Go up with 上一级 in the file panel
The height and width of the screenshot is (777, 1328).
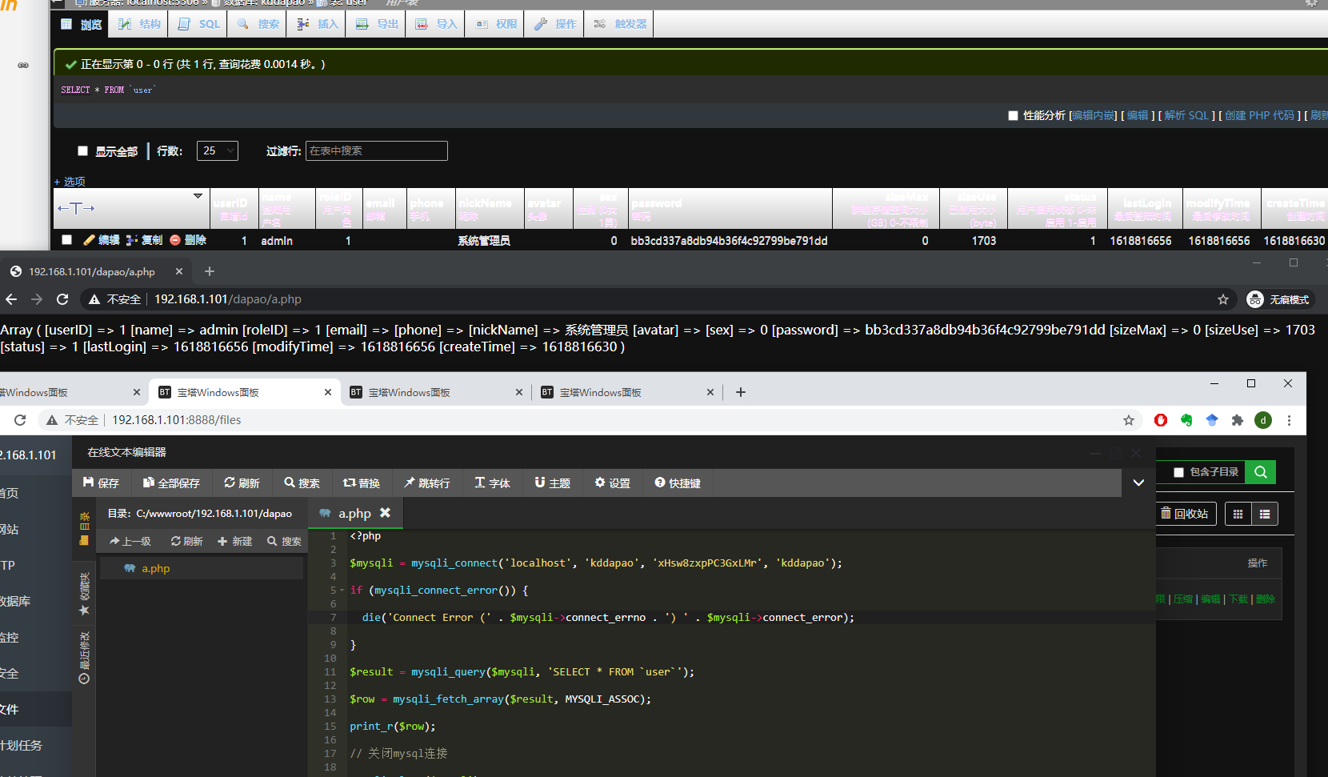point(130,541)
